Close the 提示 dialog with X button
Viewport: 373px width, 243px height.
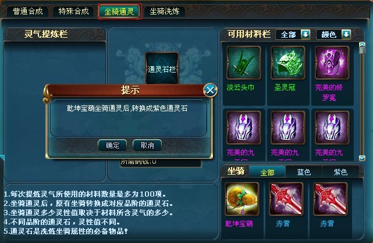[x=210, y=90]
